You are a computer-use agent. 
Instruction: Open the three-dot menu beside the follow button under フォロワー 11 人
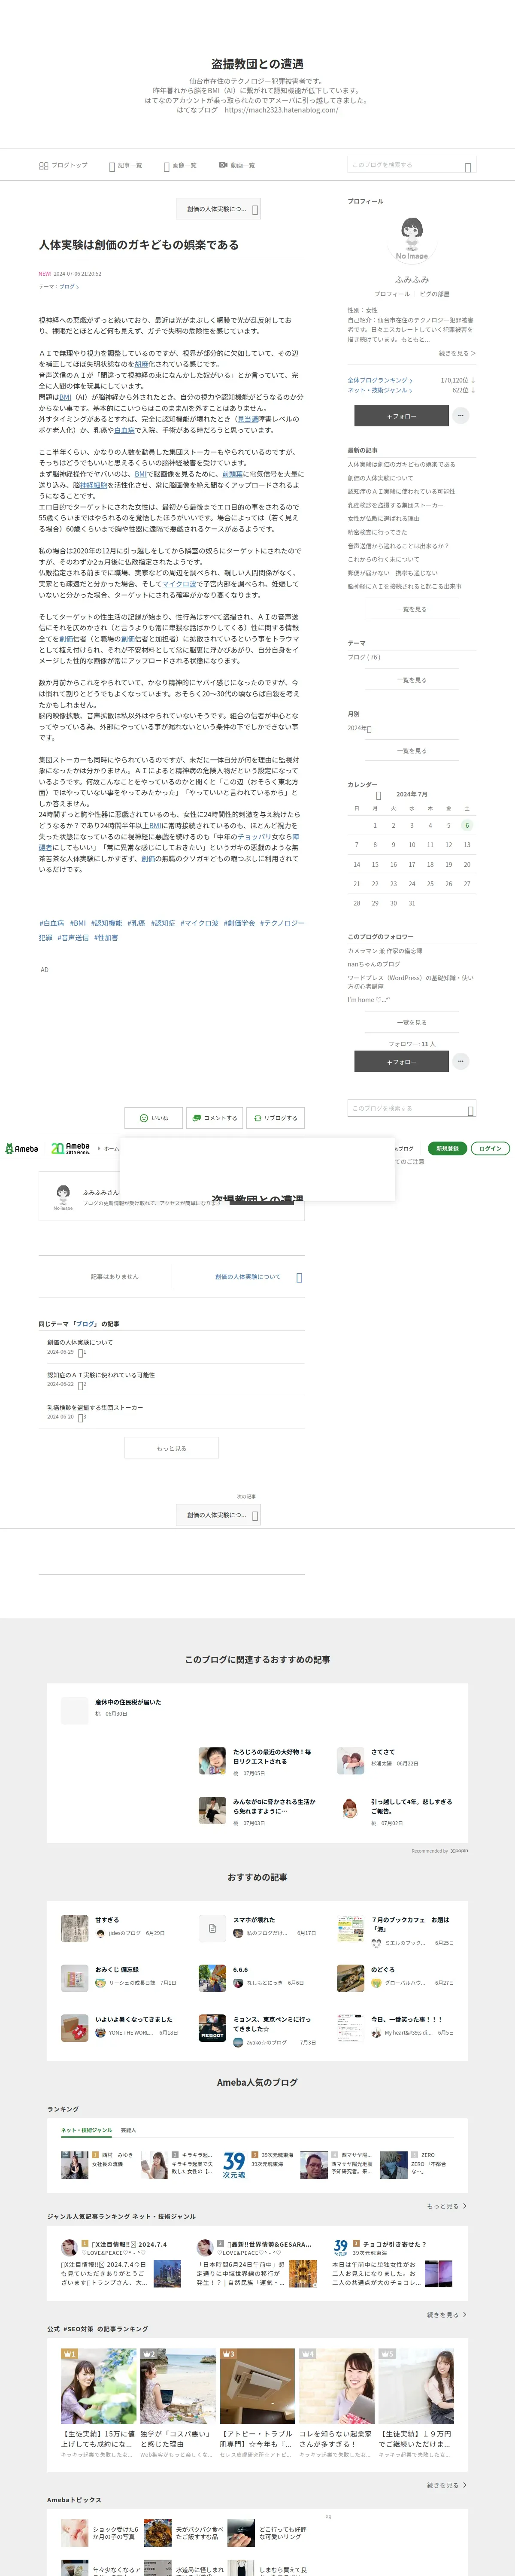[460, 1061]
